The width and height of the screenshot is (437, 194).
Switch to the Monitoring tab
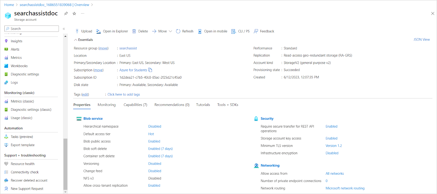(107, 105)
